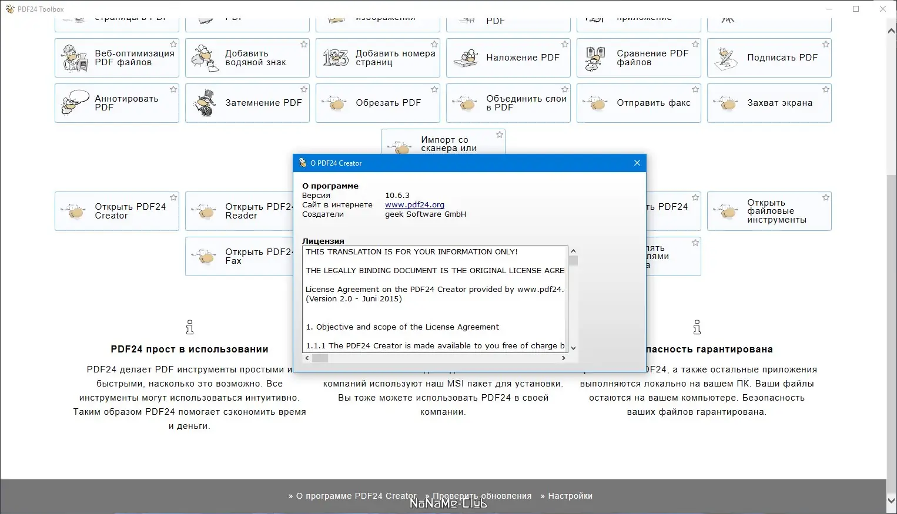The height and width of the screenshot is (514, 897).
Task: Mark Добавить номера страниц as favorite
Action: tap(434, 44)
